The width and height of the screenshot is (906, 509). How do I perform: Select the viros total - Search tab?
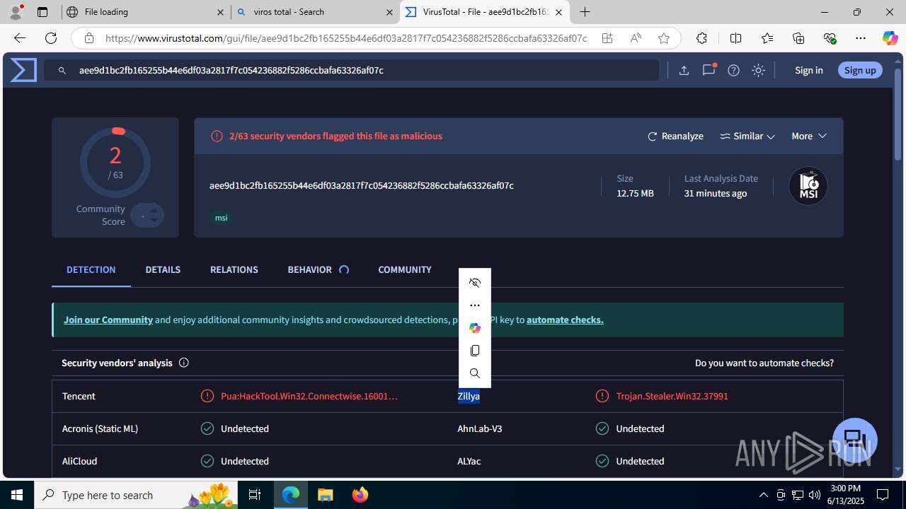point(316,12)
